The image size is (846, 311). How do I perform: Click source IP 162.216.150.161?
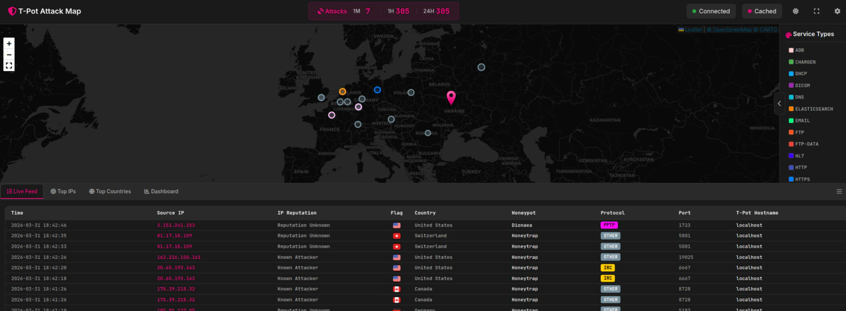point(179,257)
